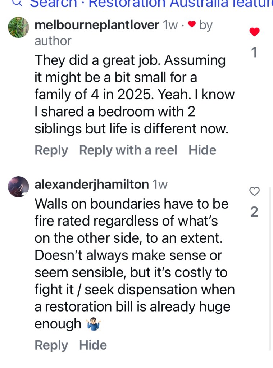Open the melbourneplantlover username link
273x368 pixels.
97,25
